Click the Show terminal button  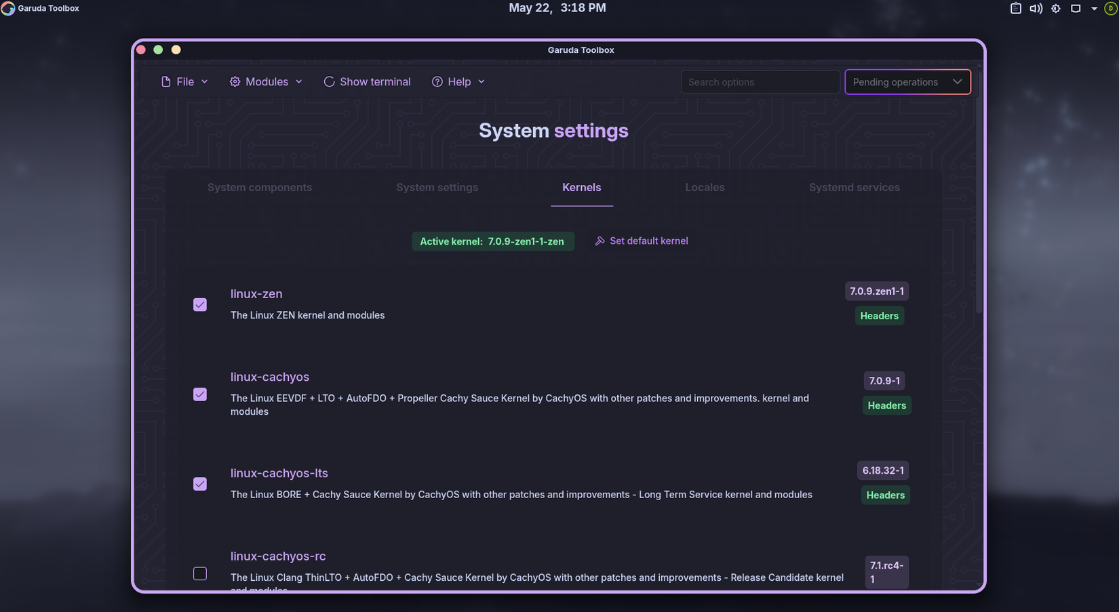coord(367,81)
